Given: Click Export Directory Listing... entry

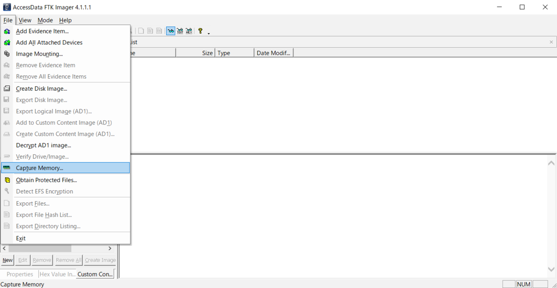Looking at the screenshot, I should [x=65, y=226].
